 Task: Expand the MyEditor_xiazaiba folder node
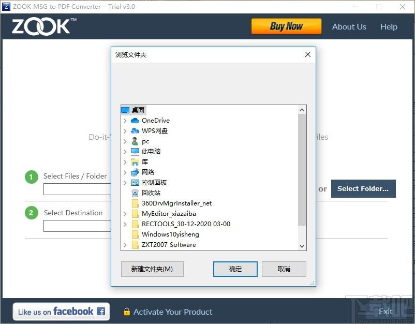(125, 214)
